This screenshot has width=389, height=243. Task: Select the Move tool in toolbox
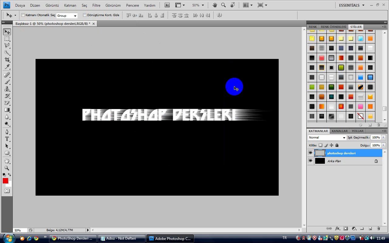tap(7, 32)
